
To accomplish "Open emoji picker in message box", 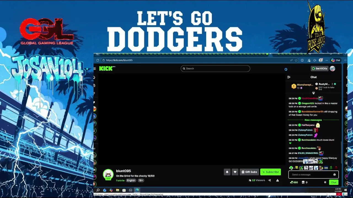I will (335, 175).
